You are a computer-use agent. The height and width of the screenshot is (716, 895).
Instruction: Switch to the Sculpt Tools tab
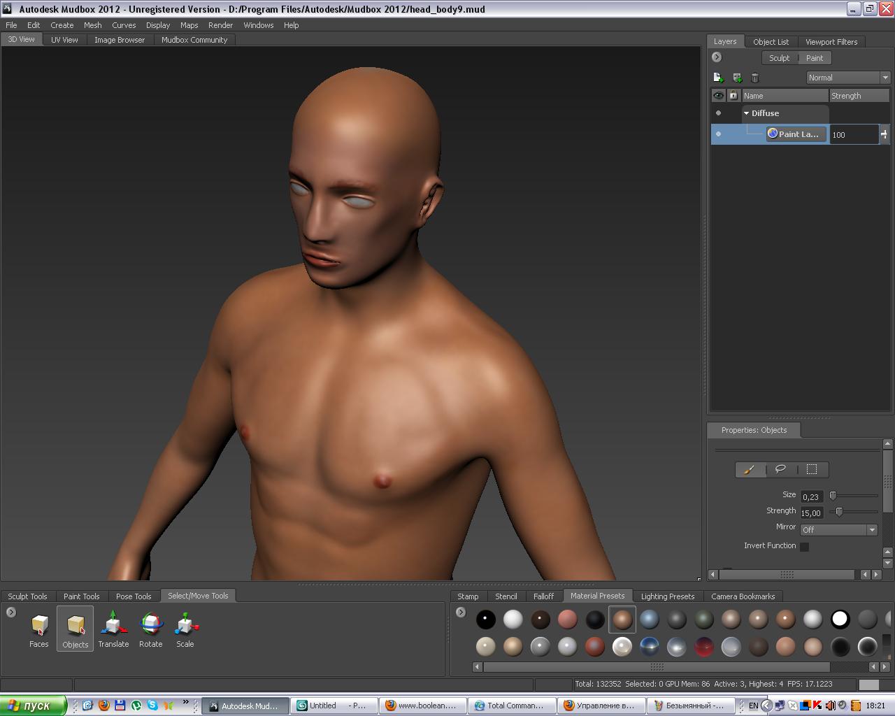pyautogui.click(x=27, y=596)
